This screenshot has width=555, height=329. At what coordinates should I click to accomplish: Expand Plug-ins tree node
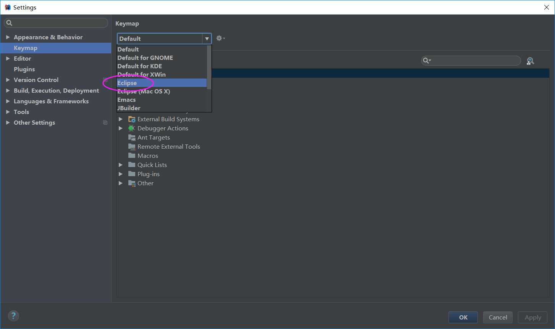(121, 174)
